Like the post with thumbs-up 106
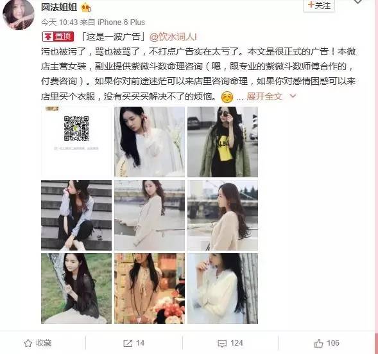The width and height of the screenshot is (378, 354). [318, 343]
